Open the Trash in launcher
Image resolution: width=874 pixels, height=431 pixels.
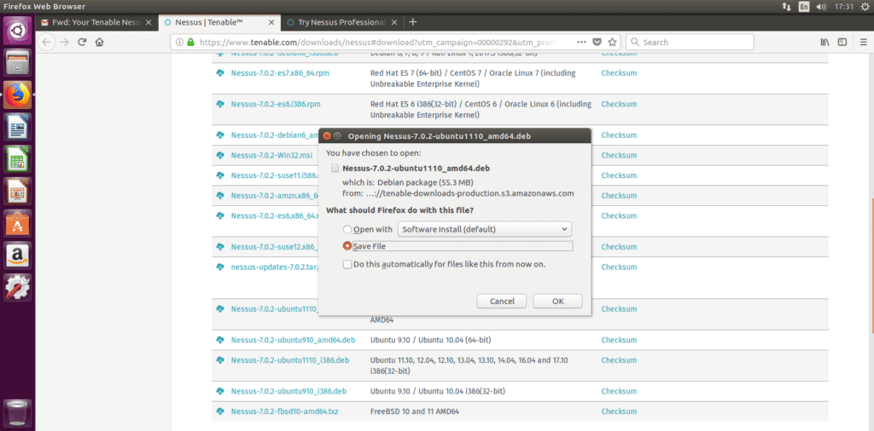tap(18, 412)
